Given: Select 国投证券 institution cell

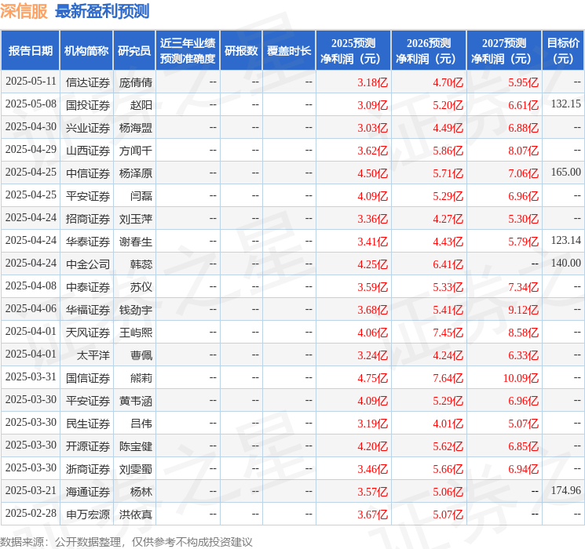Looking at the screenshot, I should [88, 105].
